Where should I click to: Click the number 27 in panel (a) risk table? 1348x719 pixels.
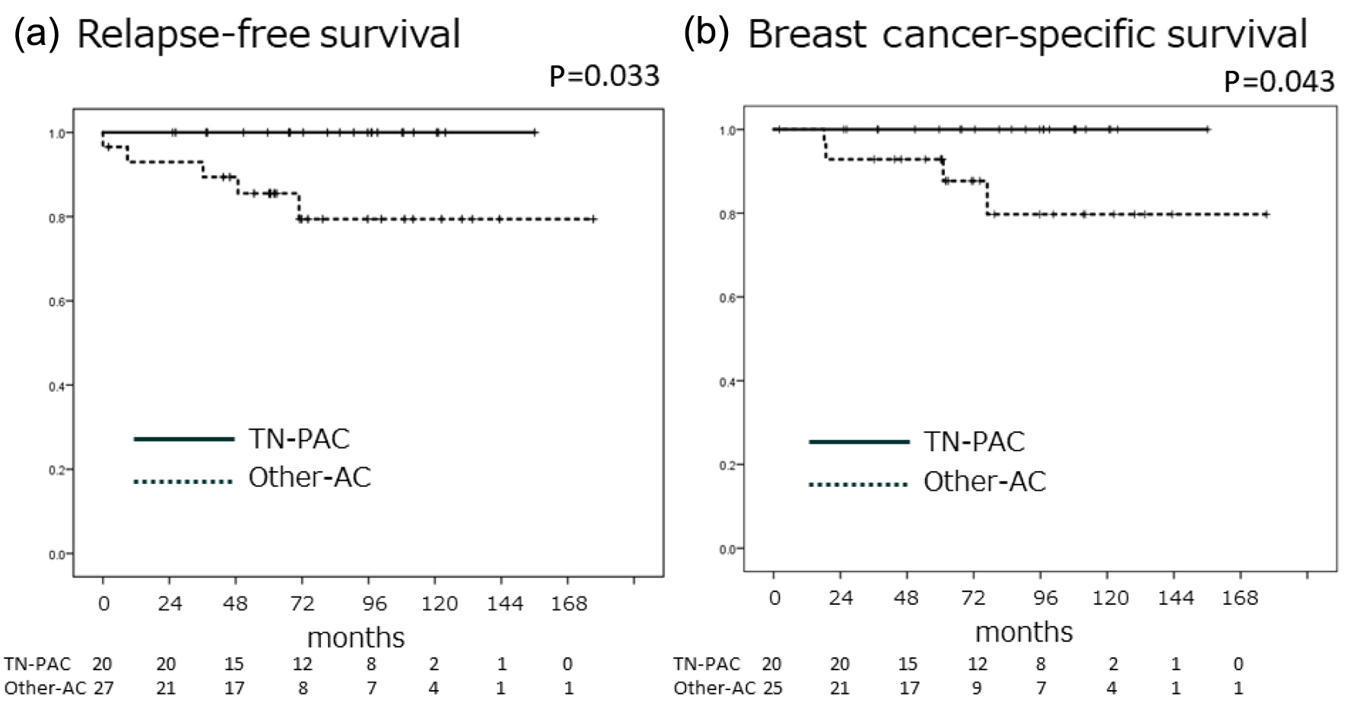tap(103, 689)
